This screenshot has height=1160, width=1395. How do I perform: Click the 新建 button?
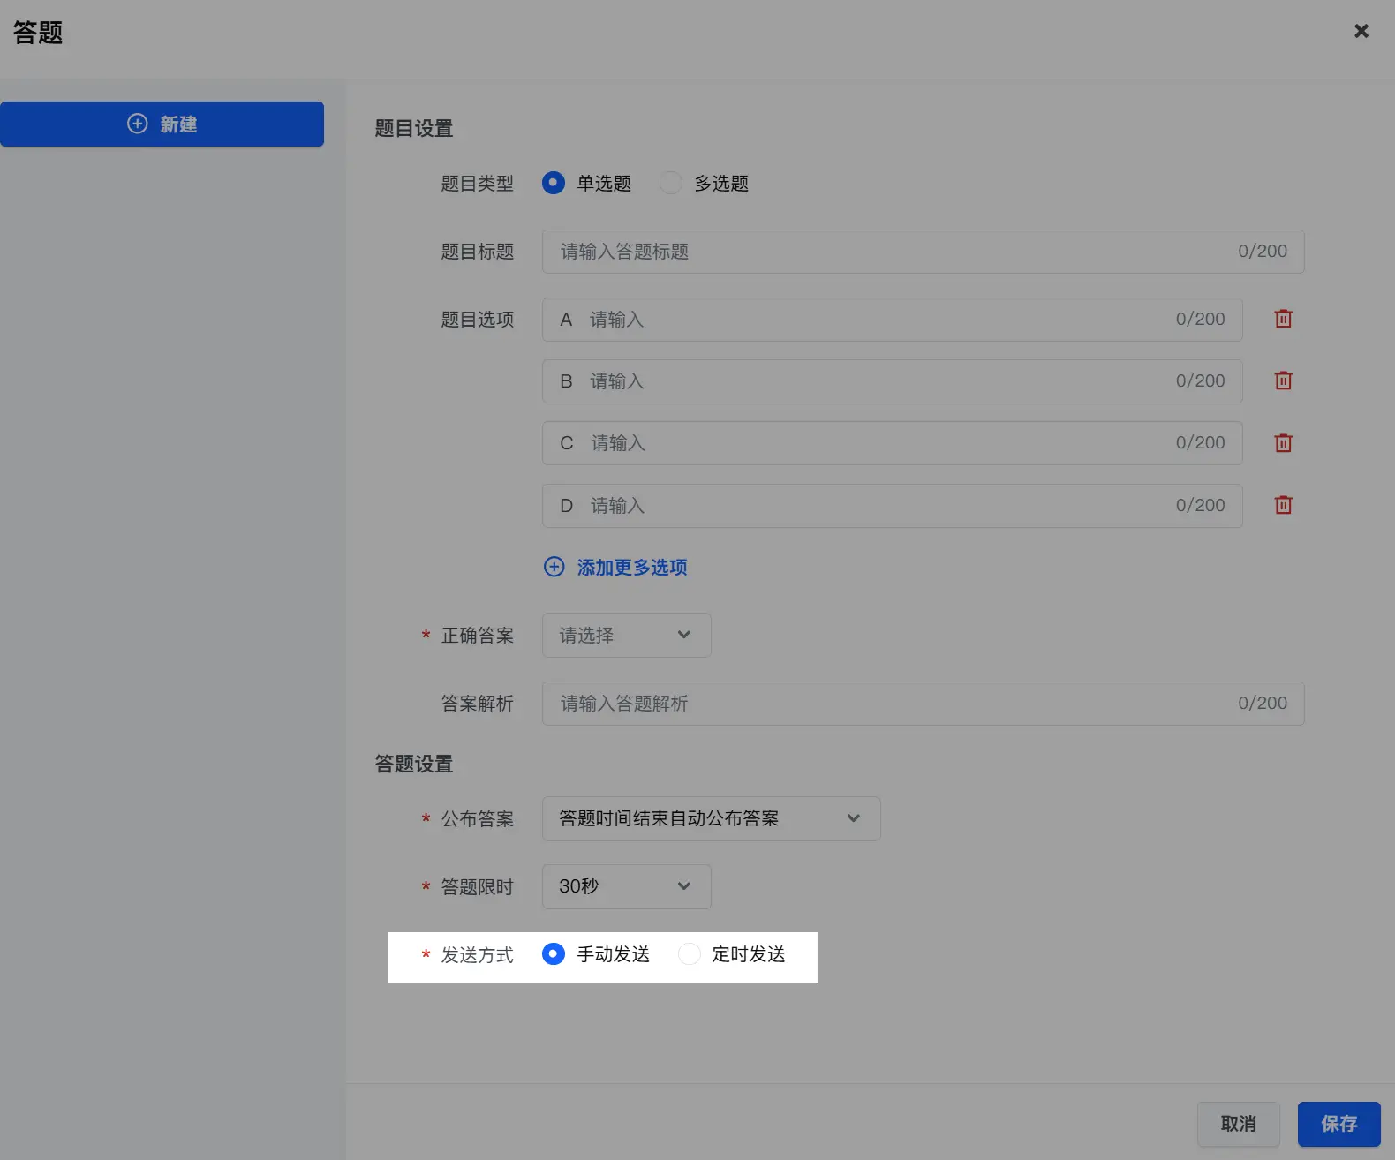162,124
